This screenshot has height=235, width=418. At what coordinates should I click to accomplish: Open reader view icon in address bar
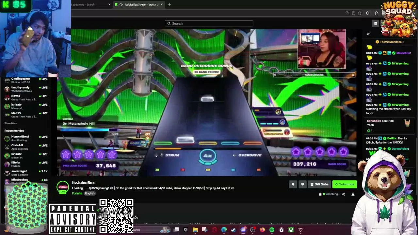[353, 13]
